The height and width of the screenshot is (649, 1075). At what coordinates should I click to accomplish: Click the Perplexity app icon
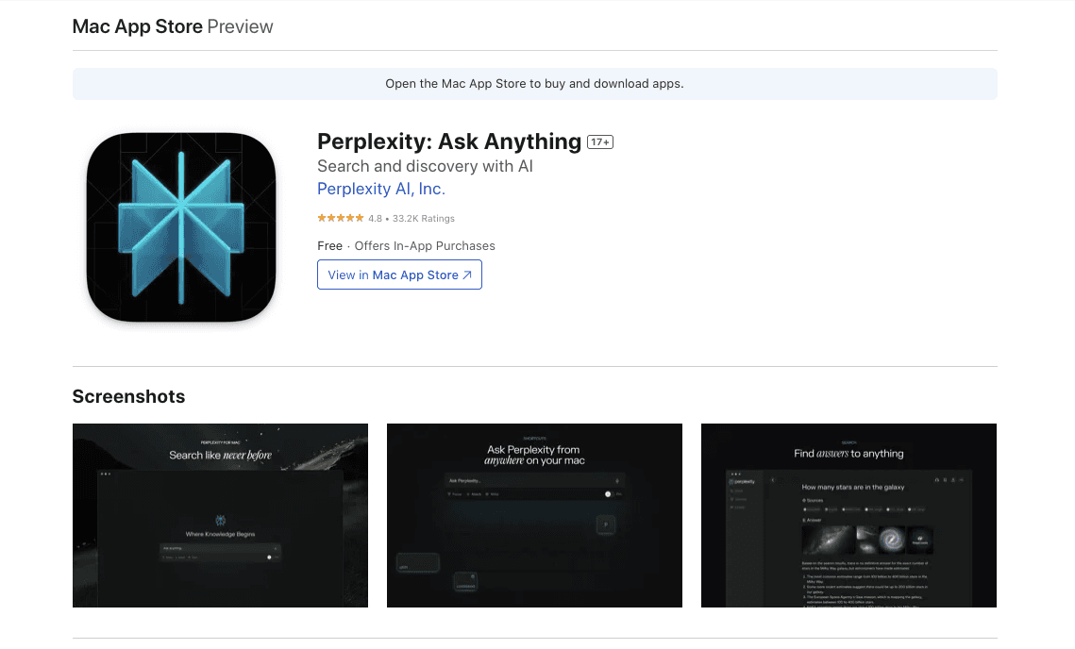pos(181,226)
